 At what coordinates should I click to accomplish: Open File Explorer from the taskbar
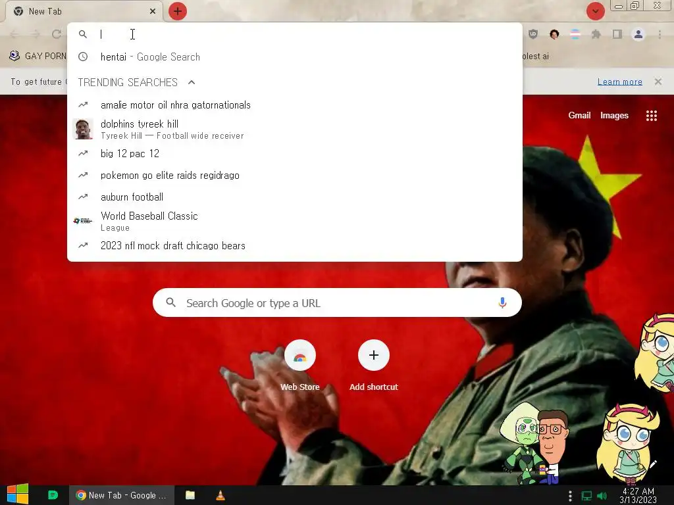pos(190,495)
